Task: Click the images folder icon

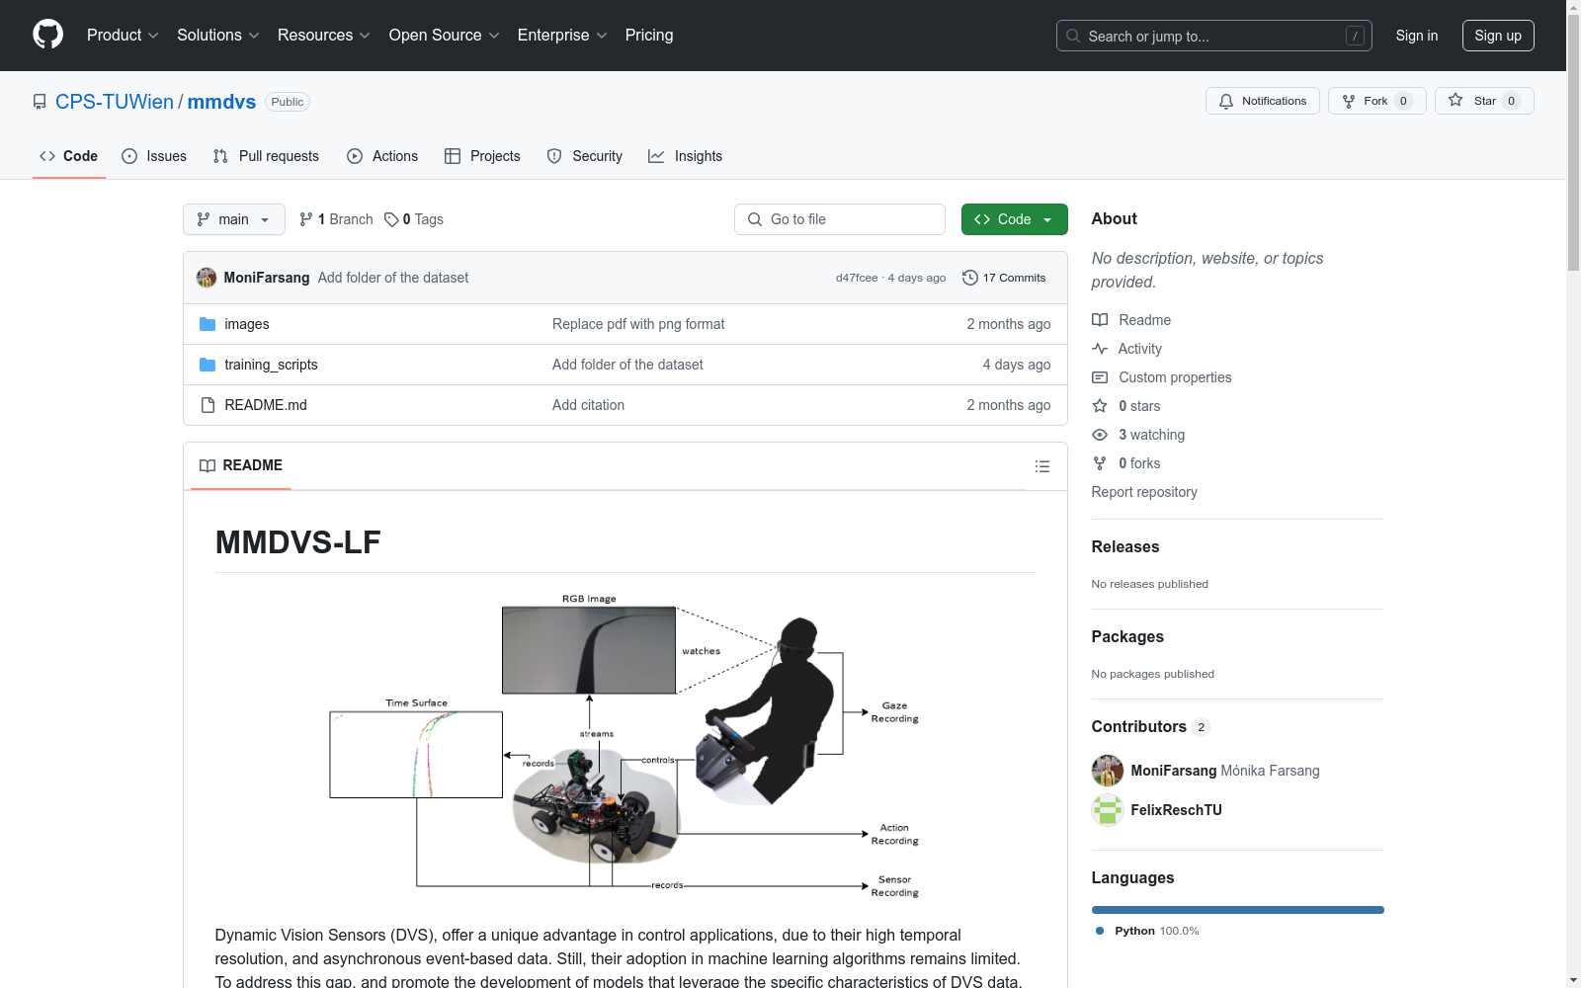Action: (x=208, y=324)
